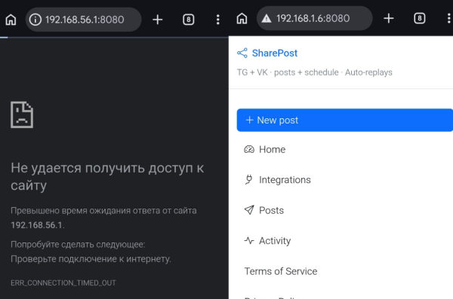Open three-dot menu in left browser
This screenshot has width=453, height=299.
pos(218,20)
